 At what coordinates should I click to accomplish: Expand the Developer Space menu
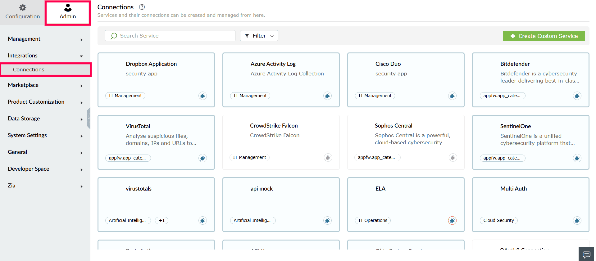click(x=45, y=169)
